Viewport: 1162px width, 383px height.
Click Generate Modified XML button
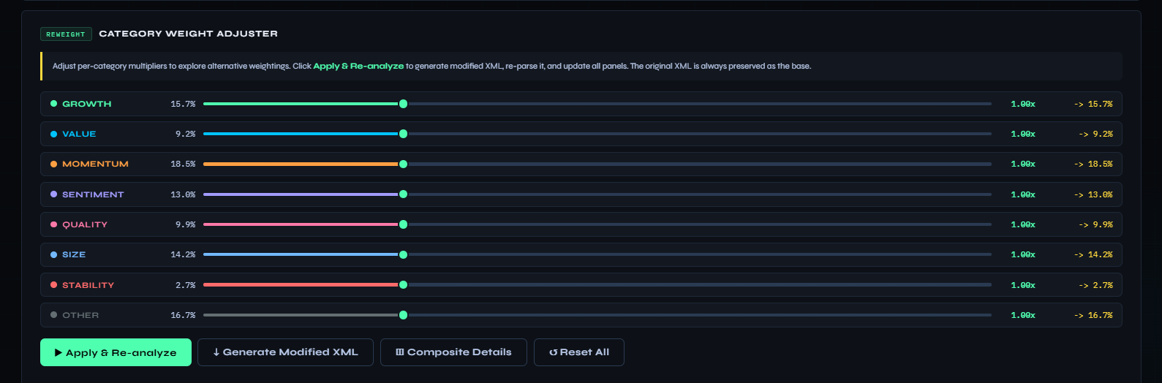(285, 352)
